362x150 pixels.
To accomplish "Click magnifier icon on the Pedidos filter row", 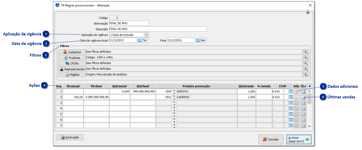I will 306,75.
